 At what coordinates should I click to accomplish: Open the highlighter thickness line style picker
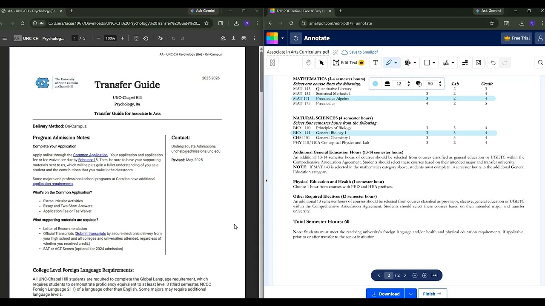(x=387, y=84)
